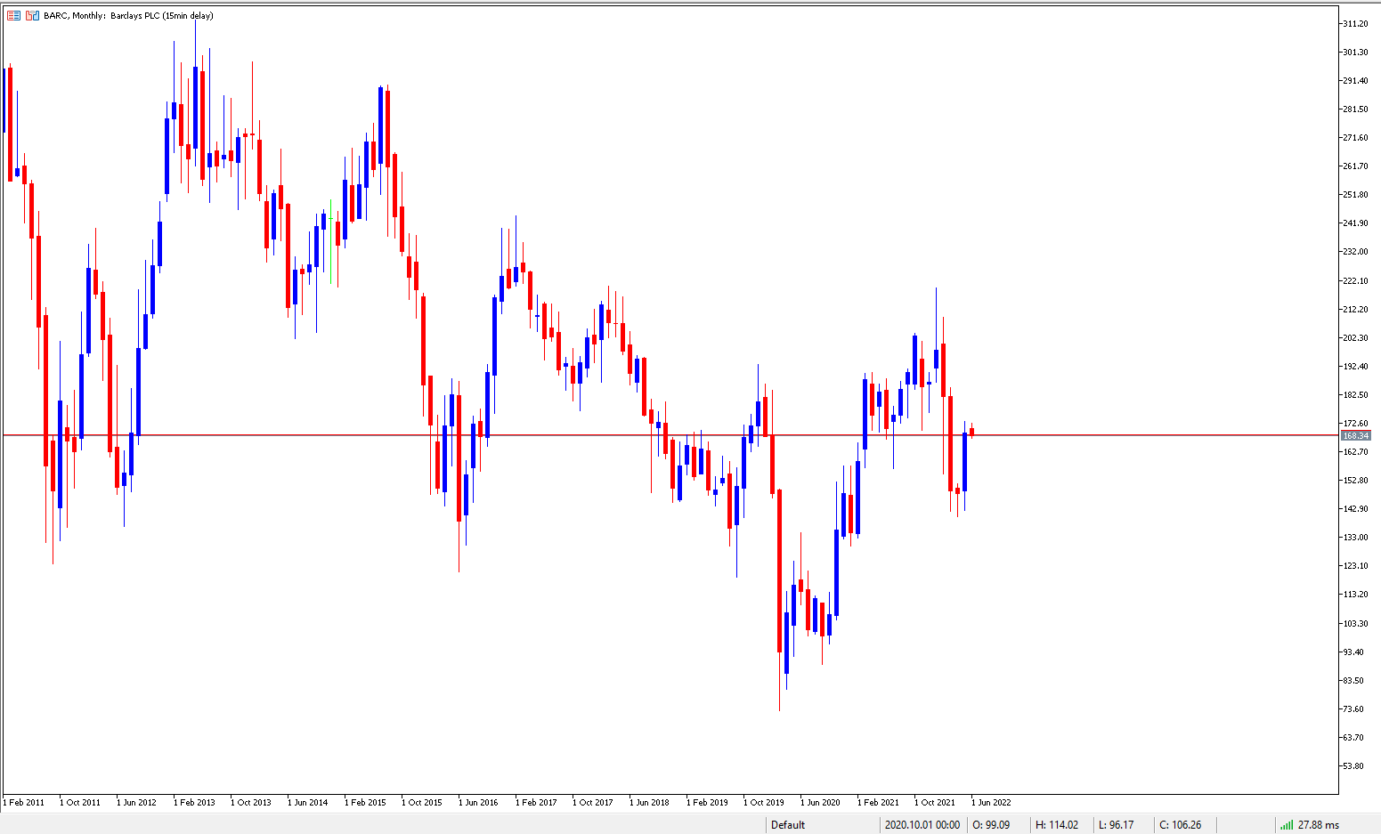Open the Depth of Market list icon
Image resolution: width=1381 pixels, height=834 pixels.
click(x=13, y=15)
